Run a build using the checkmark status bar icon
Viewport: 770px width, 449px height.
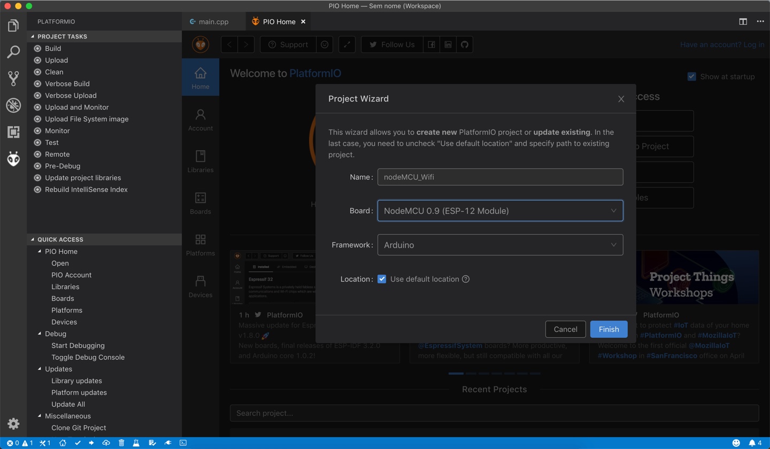78,443
